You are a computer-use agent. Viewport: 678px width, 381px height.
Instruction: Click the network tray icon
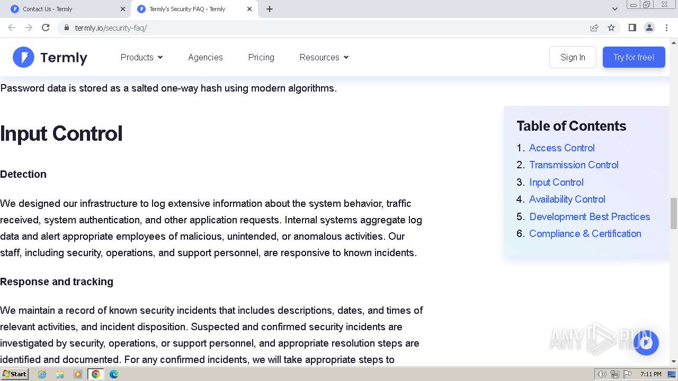[x=615, y=374]
